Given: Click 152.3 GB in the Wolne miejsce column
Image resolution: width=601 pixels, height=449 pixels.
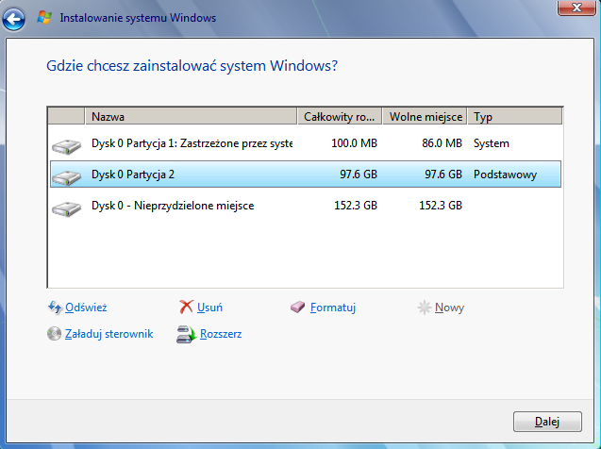Looking at the screenshot, I should (x=441, y=206).
